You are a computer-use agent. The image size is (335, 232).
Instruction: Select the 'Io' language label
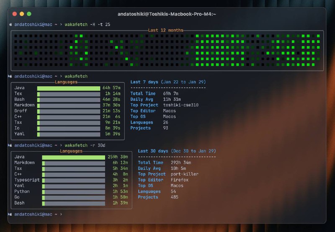(17, 128)
